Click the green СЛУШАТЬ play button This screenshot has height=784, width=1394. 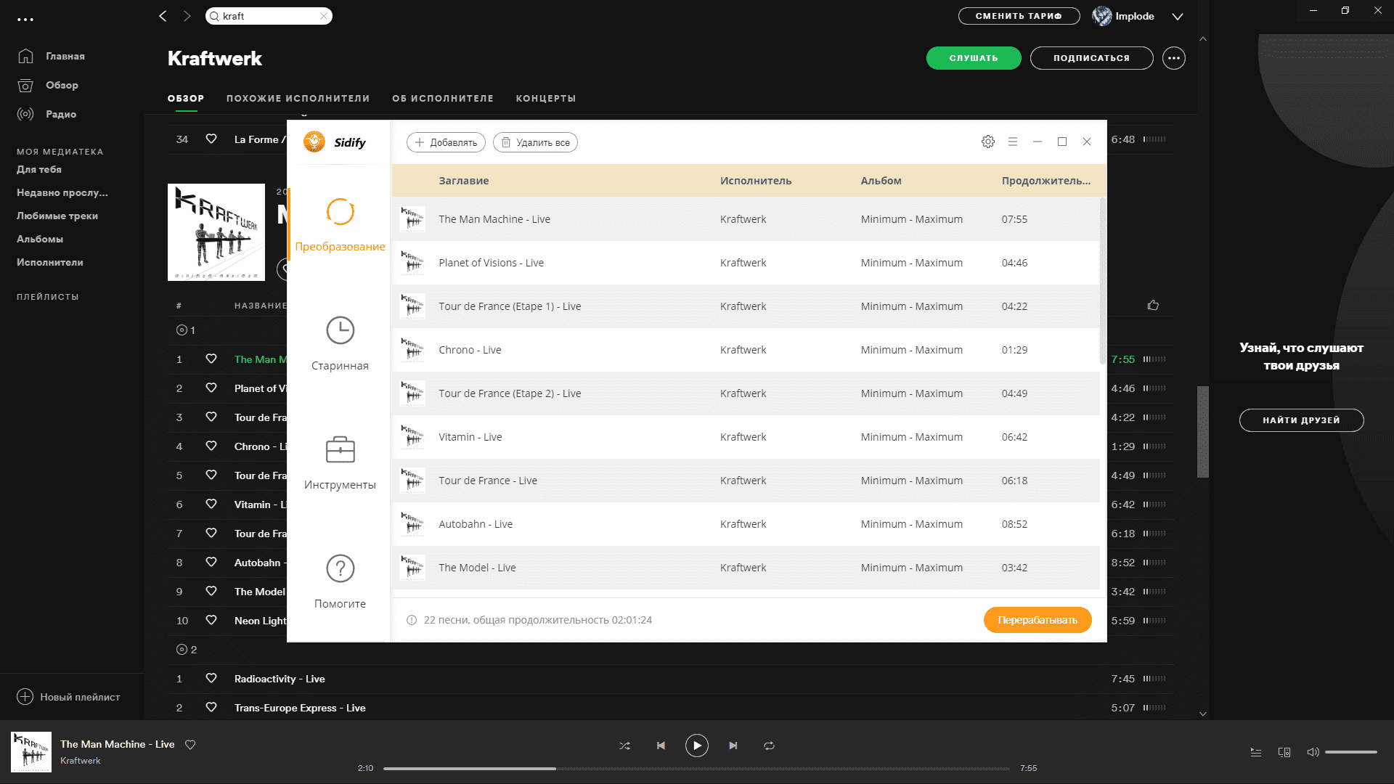point(974,58)
